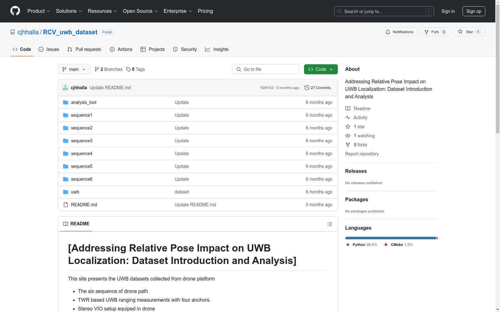Screen dimensions: 500x312
Task: Open the Pricing page
Action: (x=205, y=11)
